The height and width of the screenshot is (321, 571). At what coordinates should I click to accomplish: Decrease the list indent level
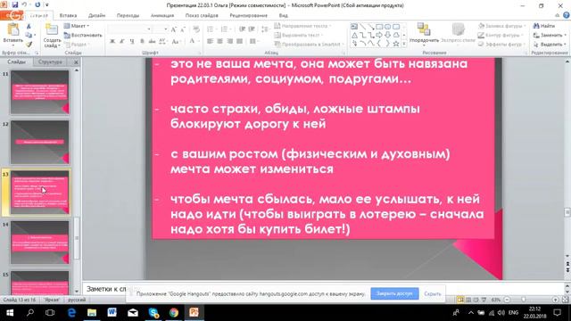point(242,29)
